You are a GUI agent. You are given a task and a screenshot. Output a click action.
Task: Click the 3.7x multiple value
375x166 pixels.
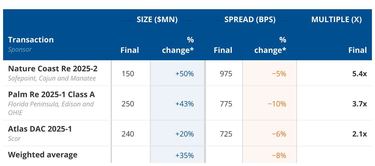coord(359,104)
